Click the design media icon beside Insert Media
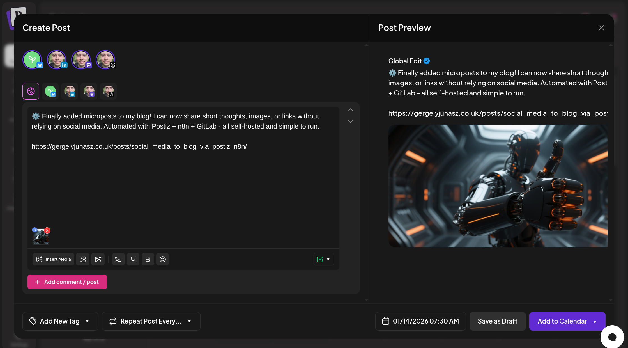 pos(83,259)
